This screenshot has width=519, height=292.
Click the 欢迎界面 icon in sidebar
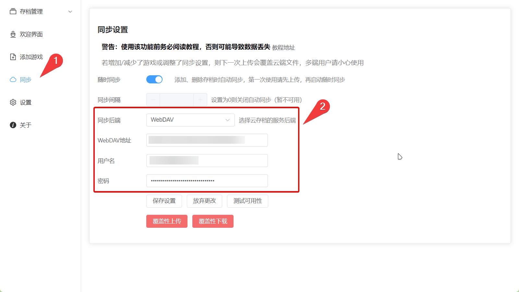tap(12, 34)
